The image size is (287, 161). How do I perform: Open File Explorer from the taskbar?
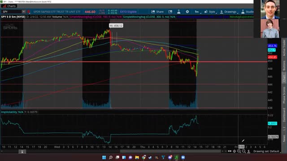137,157
